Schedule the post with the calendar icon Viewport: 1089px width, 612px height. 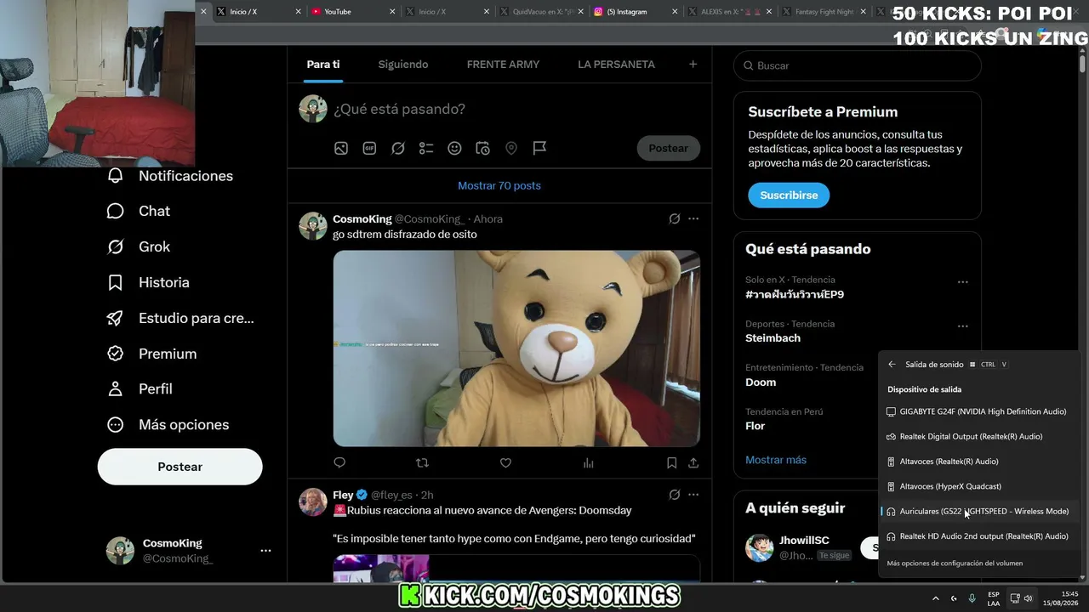(x=482, y=148)
